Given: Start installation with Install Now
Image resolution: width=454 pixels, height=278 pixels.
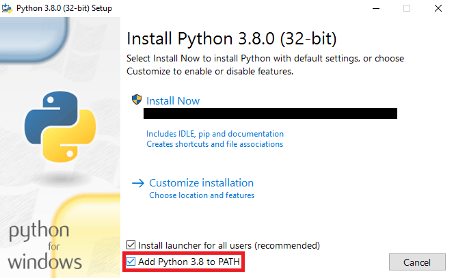Looking at the screenshot, I should coord(173,100).
